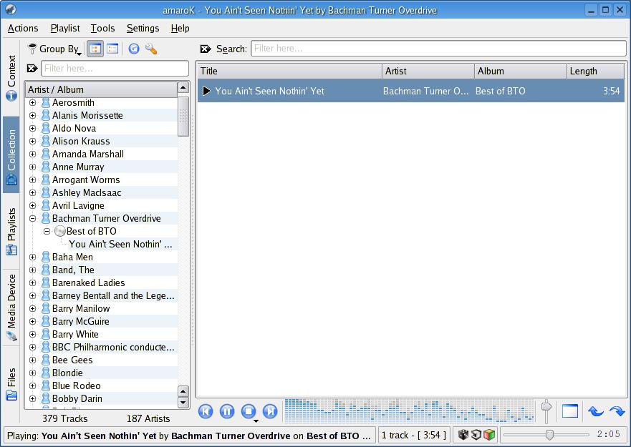This screenshot has width=631, height=447.
Task: Click the redo arrow in playlist toolbar
Action: pos(617,411)
